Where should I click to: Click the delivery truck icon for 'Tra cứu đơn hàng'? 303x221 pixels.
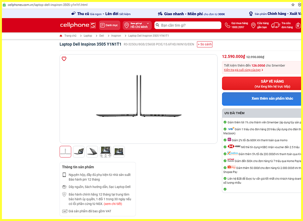[x=275, y=25]
